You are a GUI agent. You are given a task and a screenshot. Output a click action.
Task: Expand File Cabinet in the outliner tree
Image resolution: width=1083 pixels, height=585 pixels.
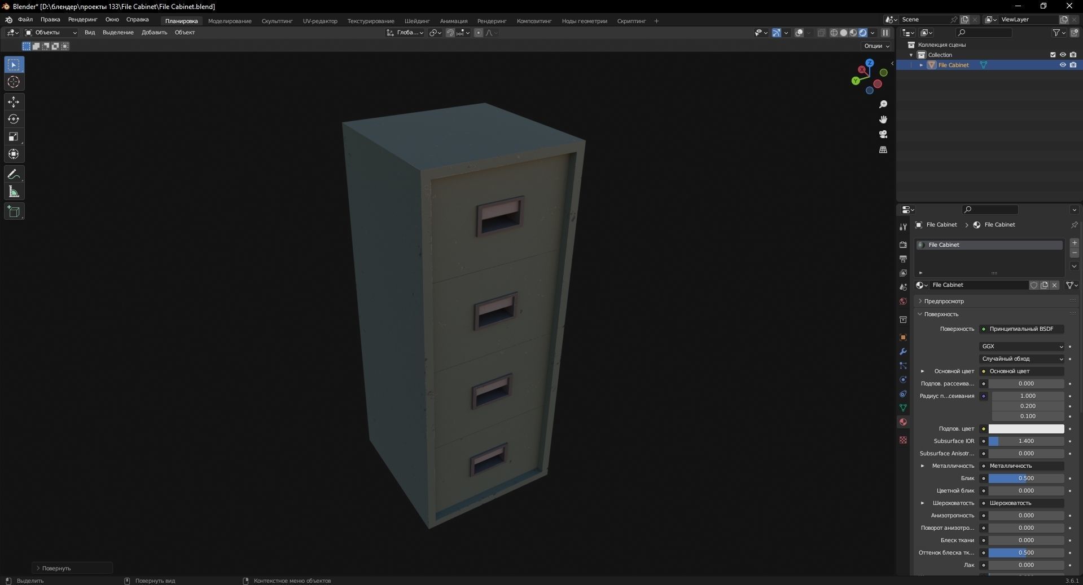[x=922, y=65]
